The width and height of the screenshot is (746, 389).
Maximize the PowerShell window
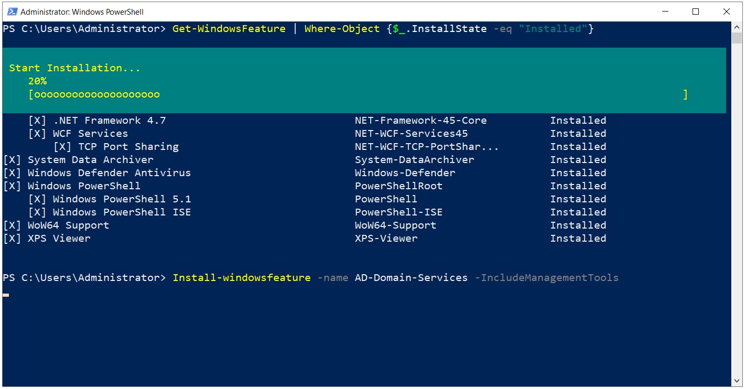tap(696, 12)
